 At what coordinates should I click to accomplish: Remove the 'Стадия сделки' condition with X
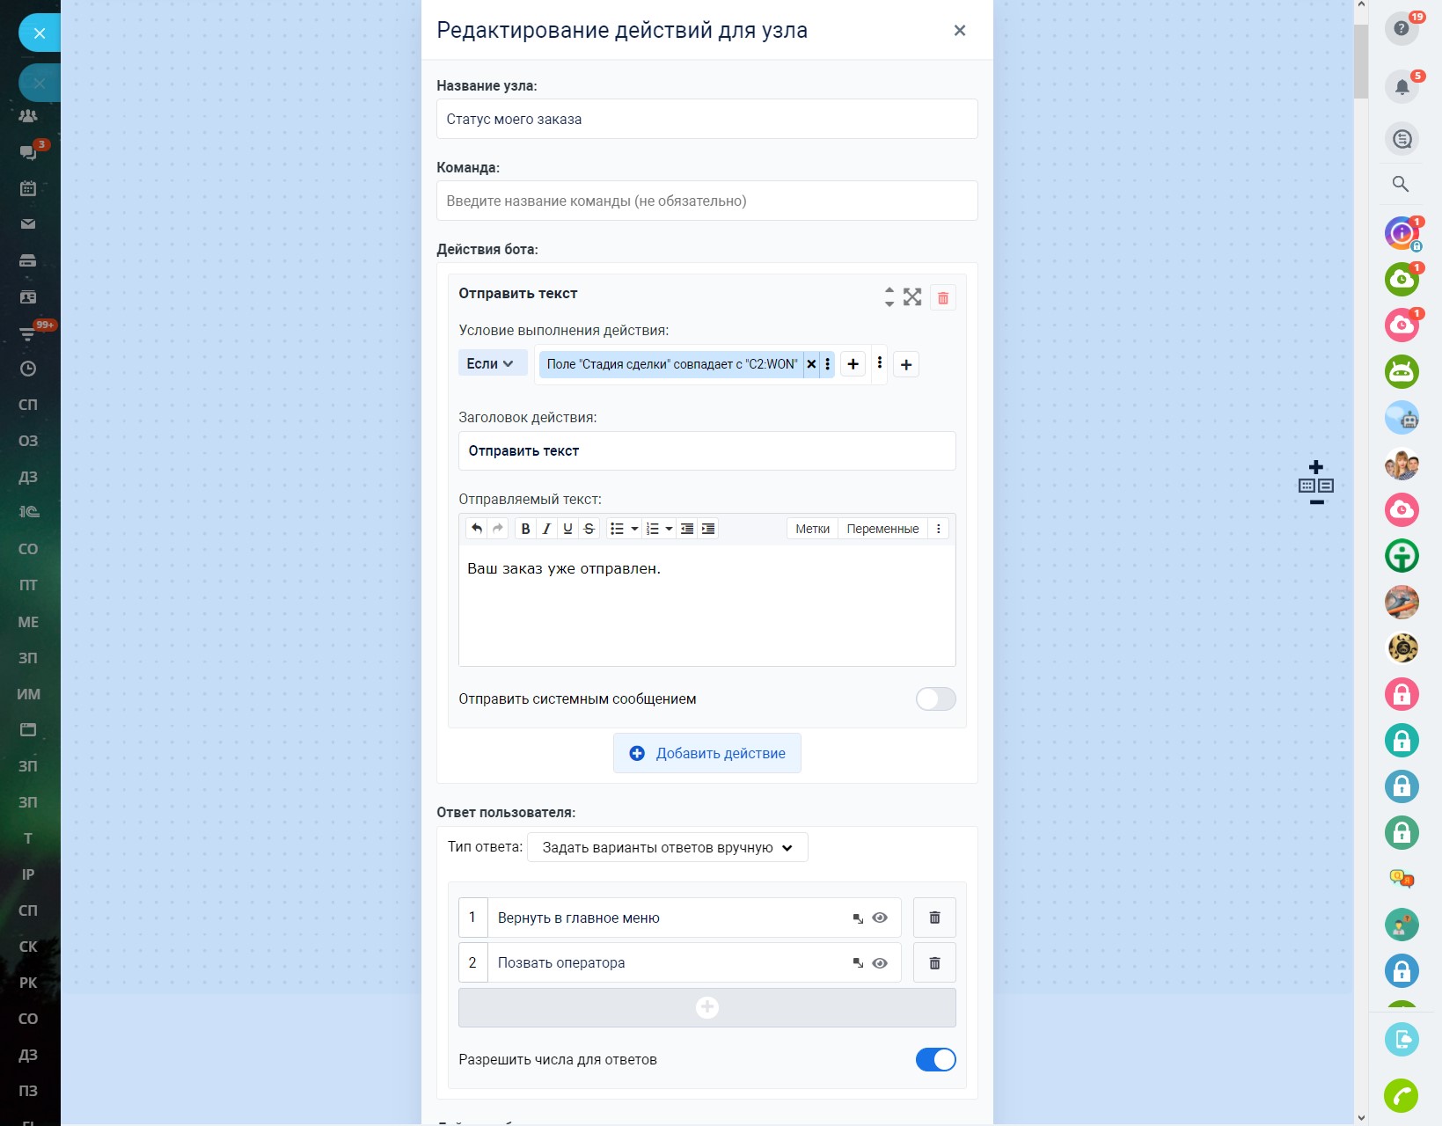811,364
